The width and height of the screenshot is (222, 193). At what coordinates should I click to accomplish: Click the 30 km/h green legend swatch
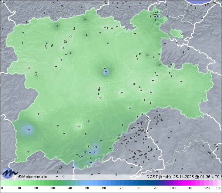tap(53, 183)
